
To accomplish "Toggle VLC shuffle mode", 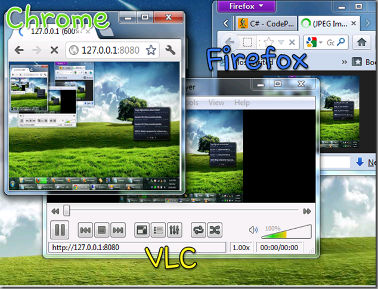I will 215,230.
